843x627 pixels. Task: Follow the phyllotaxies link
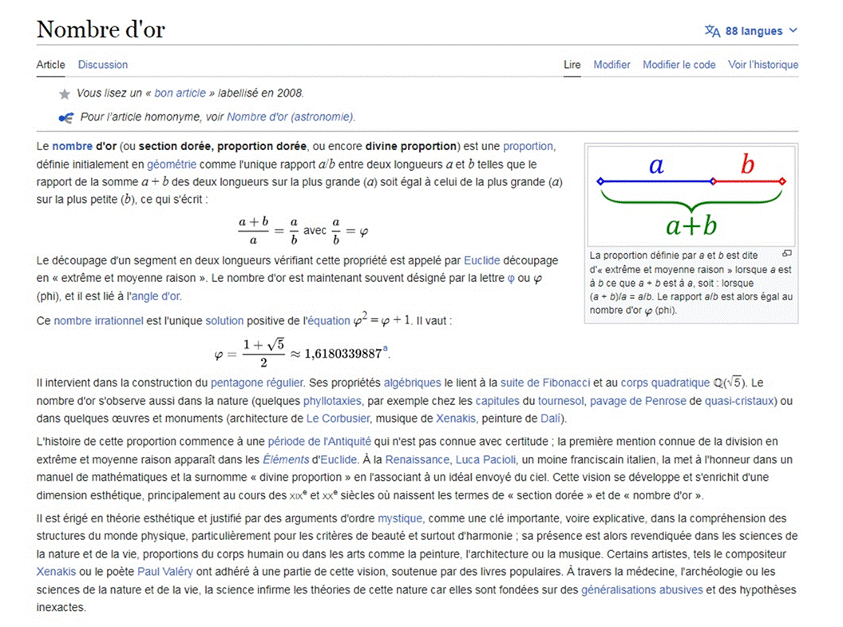(x=332, y=401)
